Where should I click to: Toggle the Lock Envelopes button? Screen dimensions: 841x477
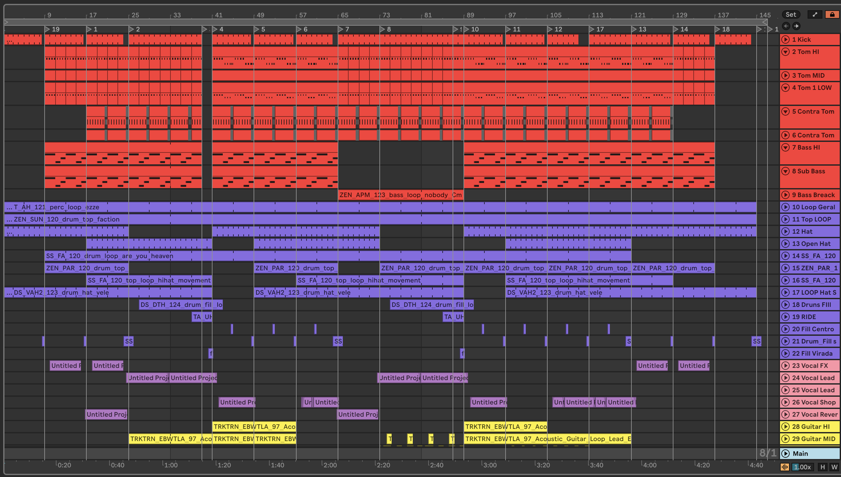pyautogui.click(x=832, y=14)
